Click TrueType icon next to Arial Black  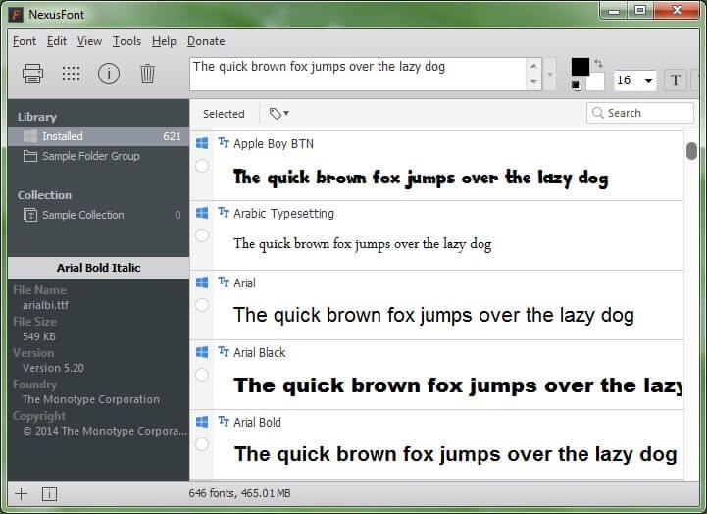coord(224,352)
